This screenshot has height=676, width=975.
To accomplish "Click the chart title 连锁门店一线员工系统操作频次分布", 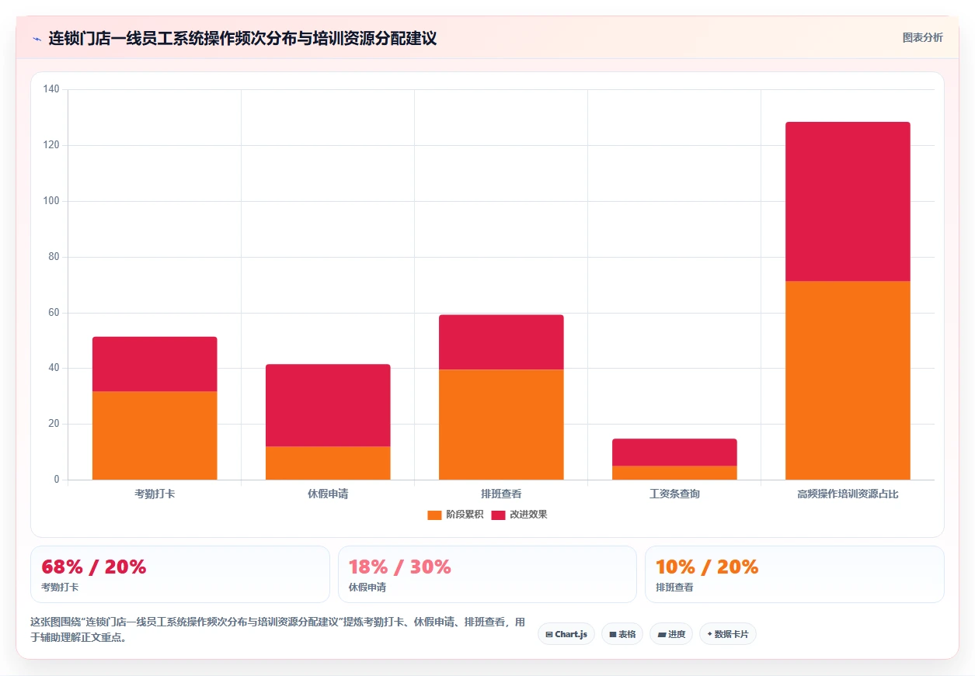I will coord(242,38).
